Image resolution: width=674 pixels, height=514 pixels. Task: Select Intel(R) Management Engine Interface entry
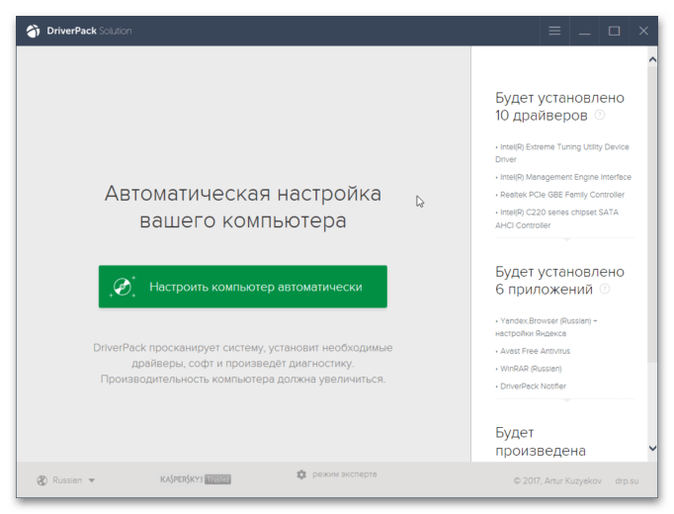pyautogui.click(x=563, y=177)
